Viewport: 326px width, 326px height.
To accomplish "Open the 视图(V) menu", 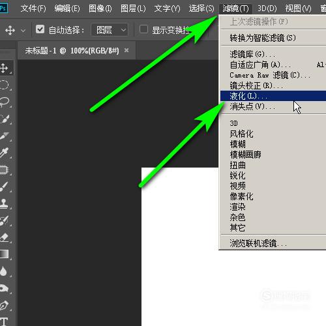I will (298, 8).
